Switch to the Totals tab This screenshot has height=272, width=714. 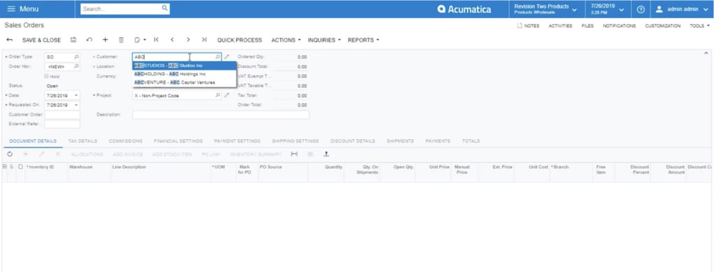(471, 141)
